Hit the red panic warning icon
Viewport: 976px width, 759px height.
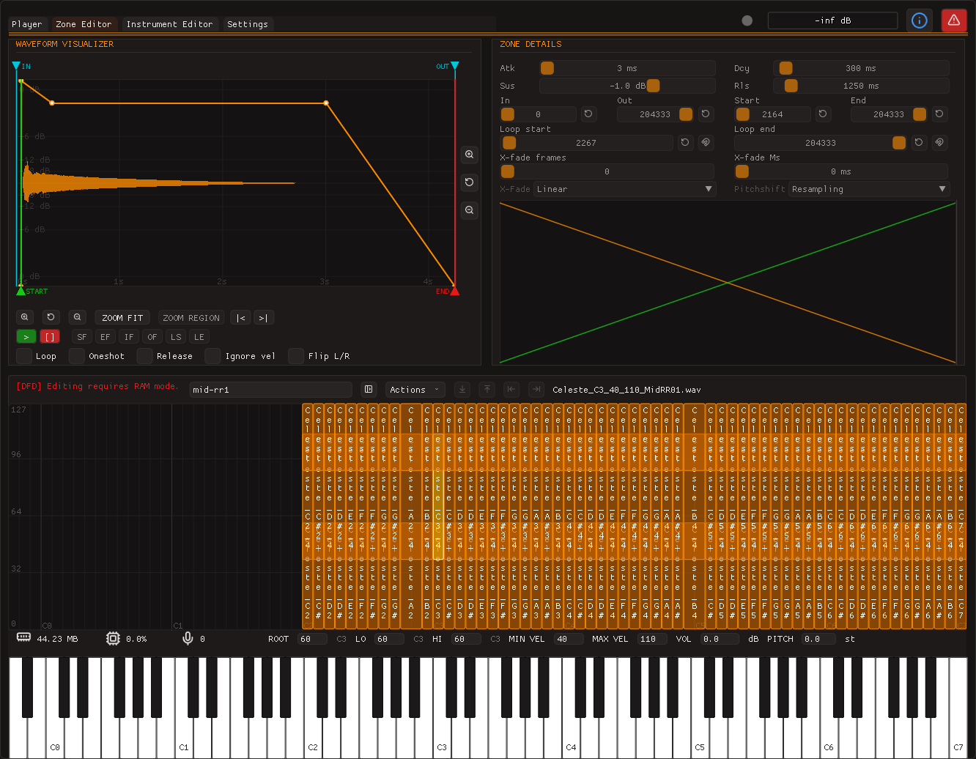954,21
